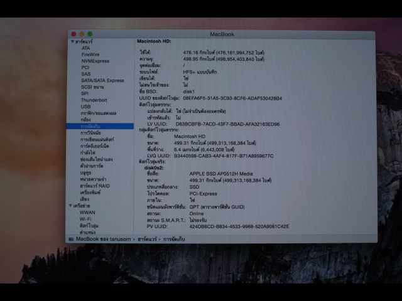Click the computer icon in path bar
Image resolution: width=402 pixels, height=301 pixels.
pos(71,240)
